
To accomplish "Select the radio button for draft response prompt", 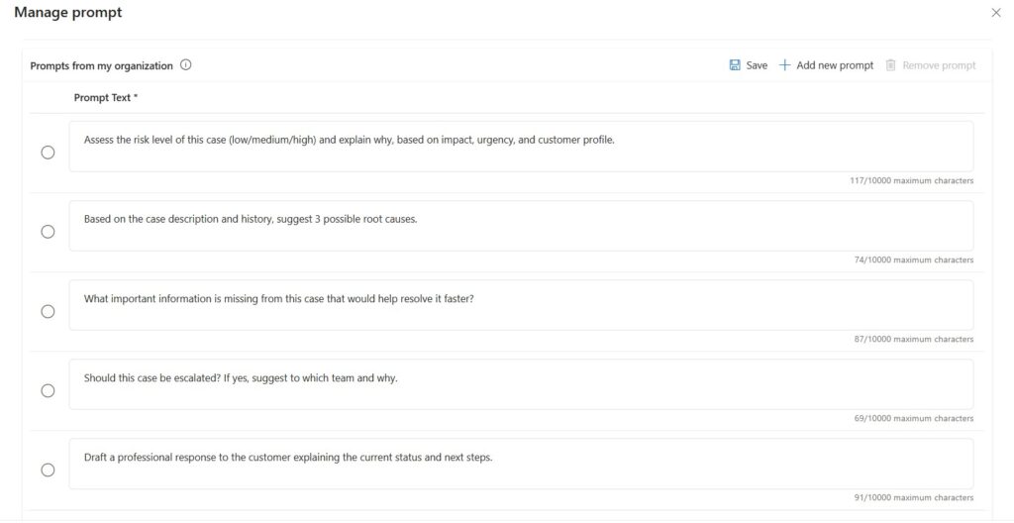I will click(x=48, y=470).
